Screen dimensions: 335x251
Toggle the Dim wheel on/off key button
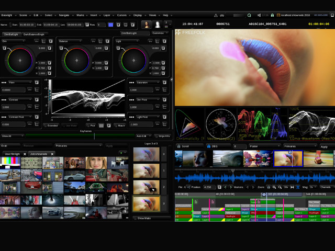point(37,41)
